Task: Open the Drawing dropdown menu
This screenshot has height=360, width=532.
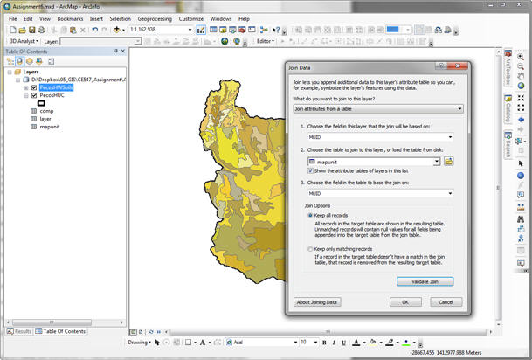Action: tap(139, 343)
